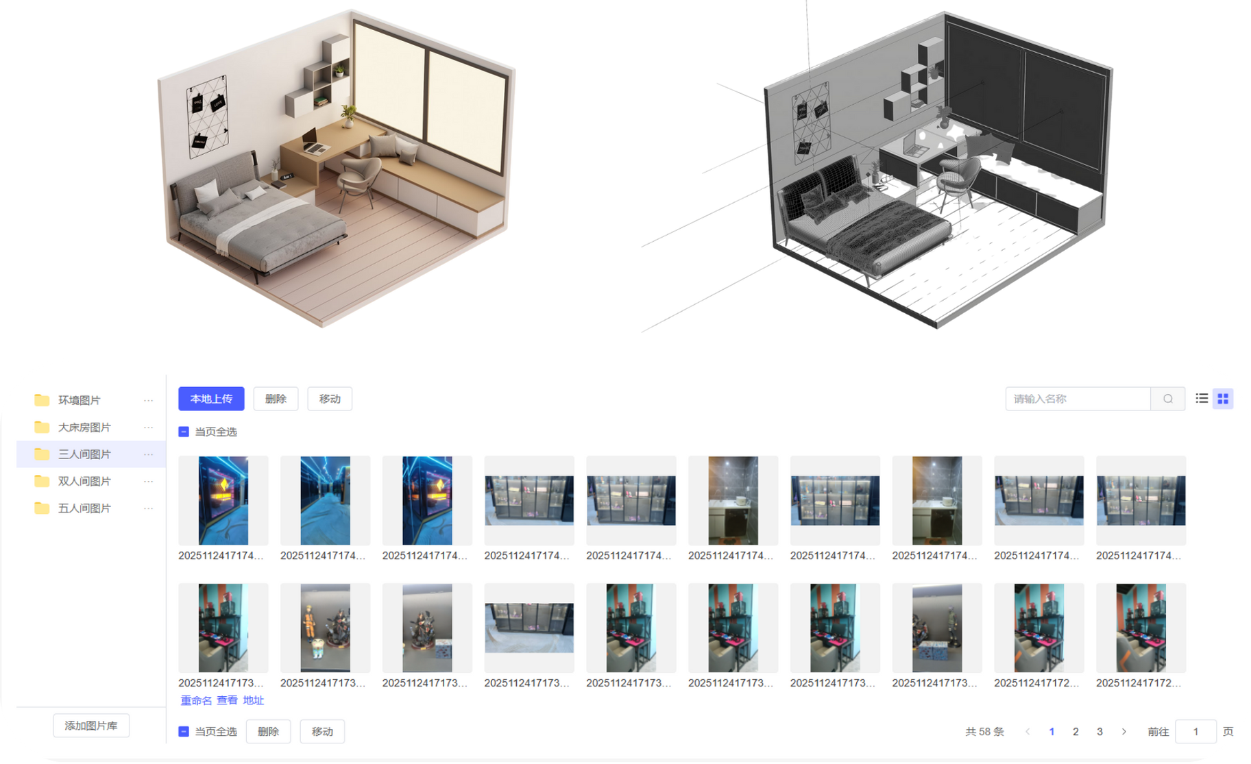Viewport: 1251px width, 764px height.
Task: Go to next page arrow
Action: pos(1124,732)
